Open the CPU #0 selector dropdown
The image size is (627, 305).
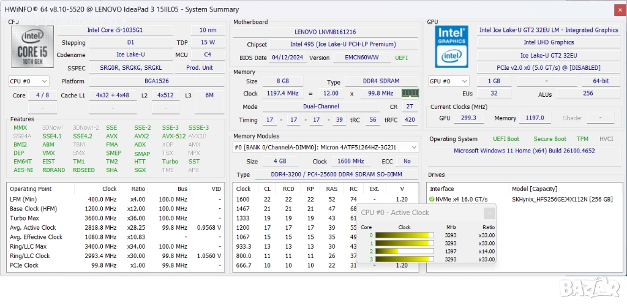point(29,81)
